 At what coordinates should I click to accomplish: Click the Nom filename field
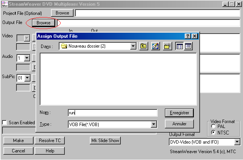113,113
